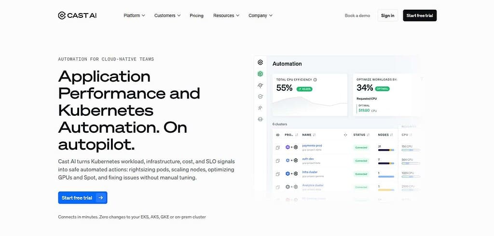Expand the Customers menu
The height and width of the screenshot is (236, 494).
(x=167, y=15)
